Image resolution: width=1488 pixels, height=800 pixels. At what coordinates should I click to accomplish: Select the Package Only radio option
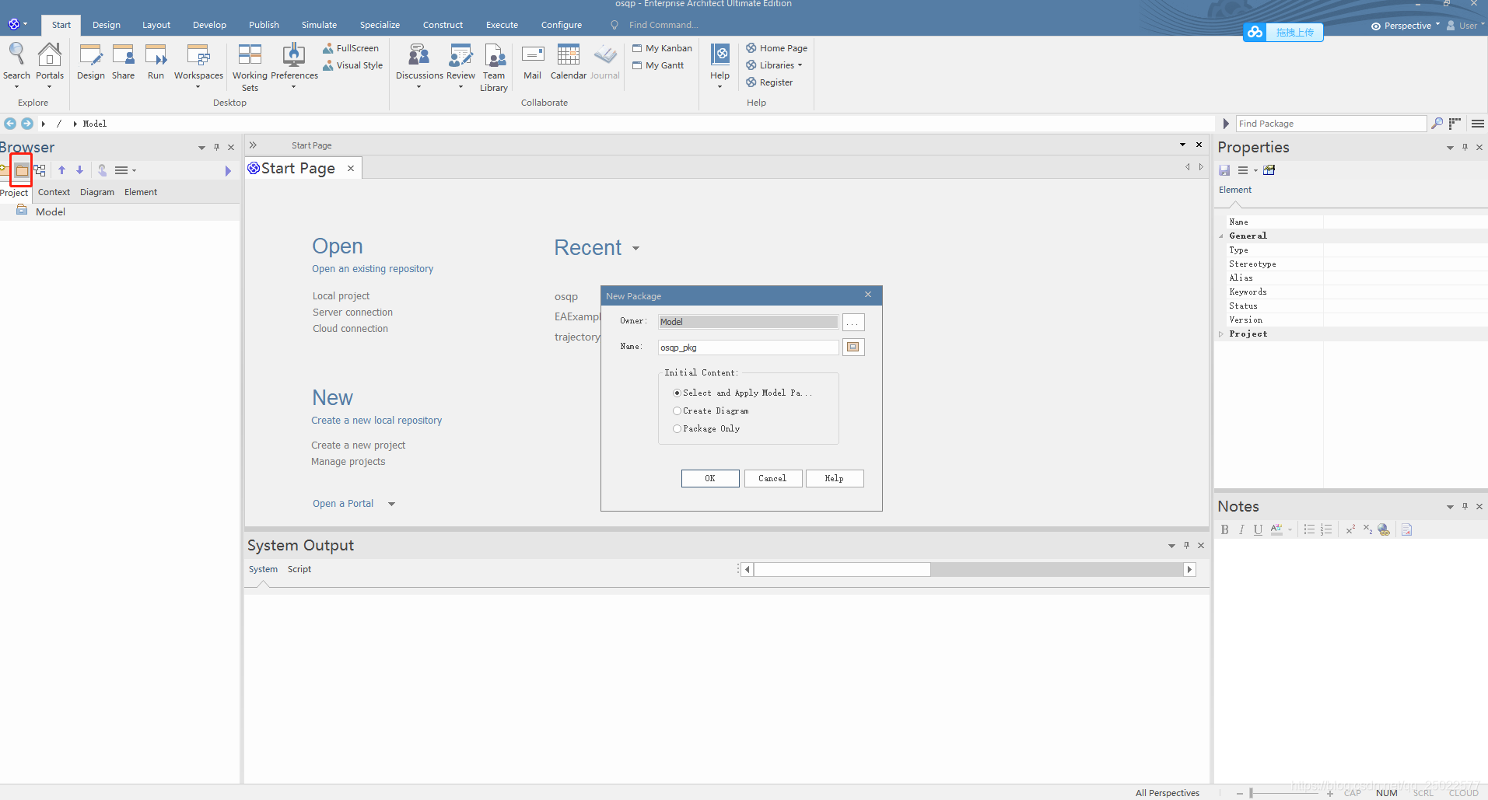click(677, 429)
